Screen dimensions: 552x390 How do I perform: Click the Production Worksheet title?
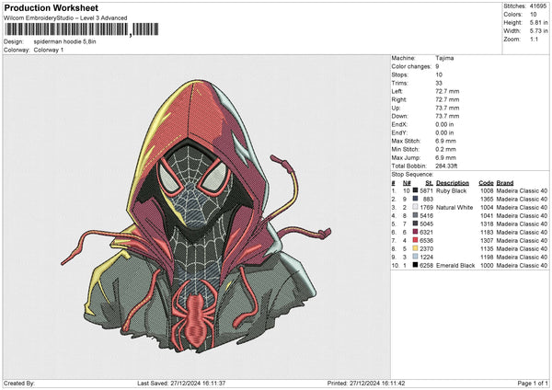click(x=51, y=7)
